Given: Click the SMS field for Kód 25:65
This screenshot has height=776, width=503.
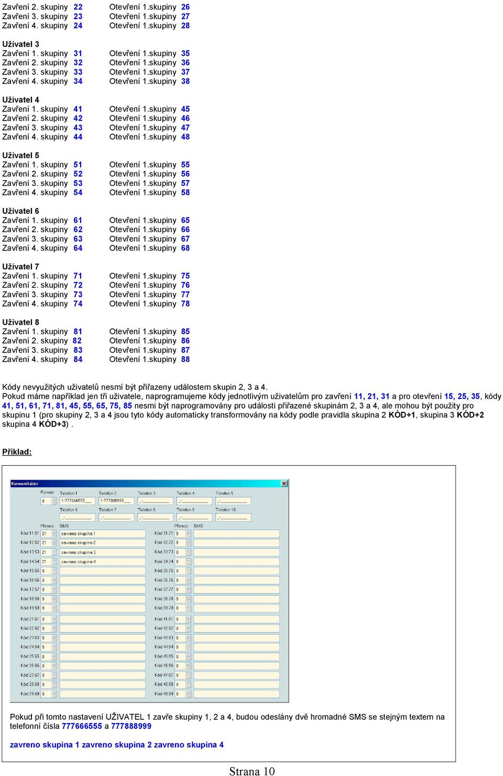Looking at the screenshot, I should coord(103,657).
